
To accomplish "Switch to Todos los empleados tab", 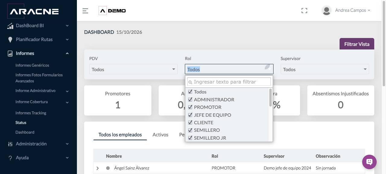I will 120,135.
